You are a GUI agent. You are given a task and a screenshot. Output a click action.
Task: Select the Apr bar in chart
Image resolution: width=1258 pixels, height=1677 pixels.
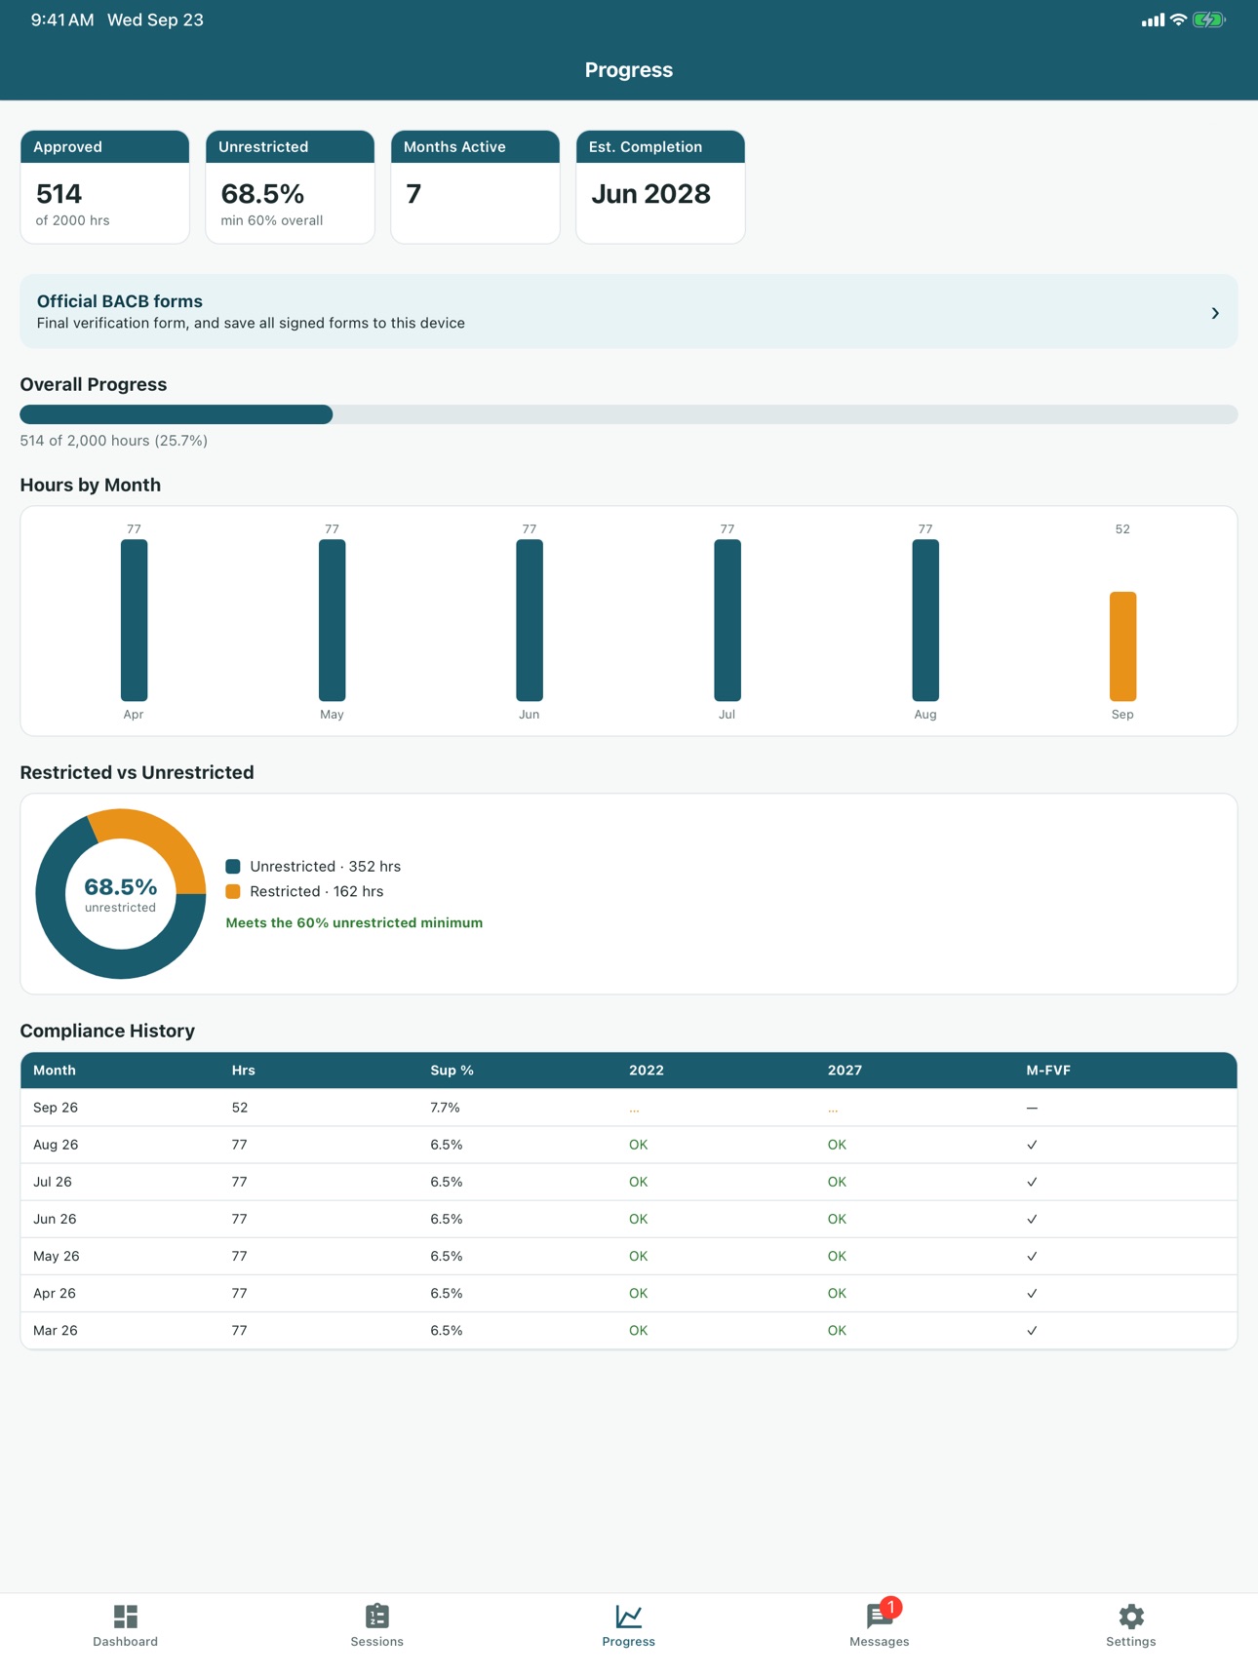[134, 620]
